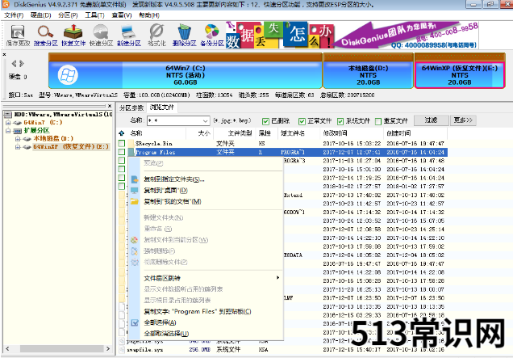Click 复制到指定文件夹 icon in context menu

pos(135,179)
